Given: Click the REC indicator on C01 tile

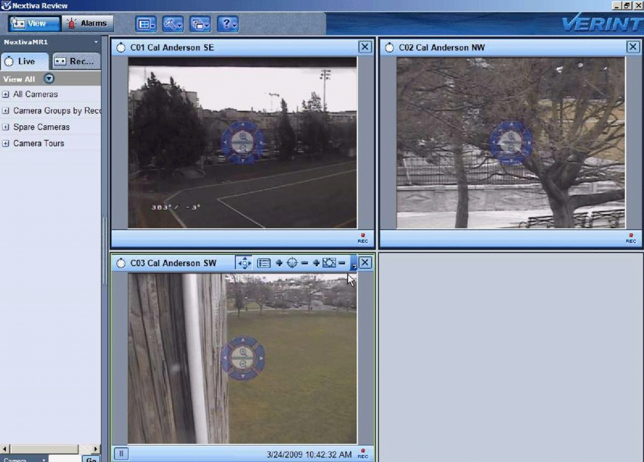Looking at the screenshot, I should pyautogui.click(x=363, y=238).
